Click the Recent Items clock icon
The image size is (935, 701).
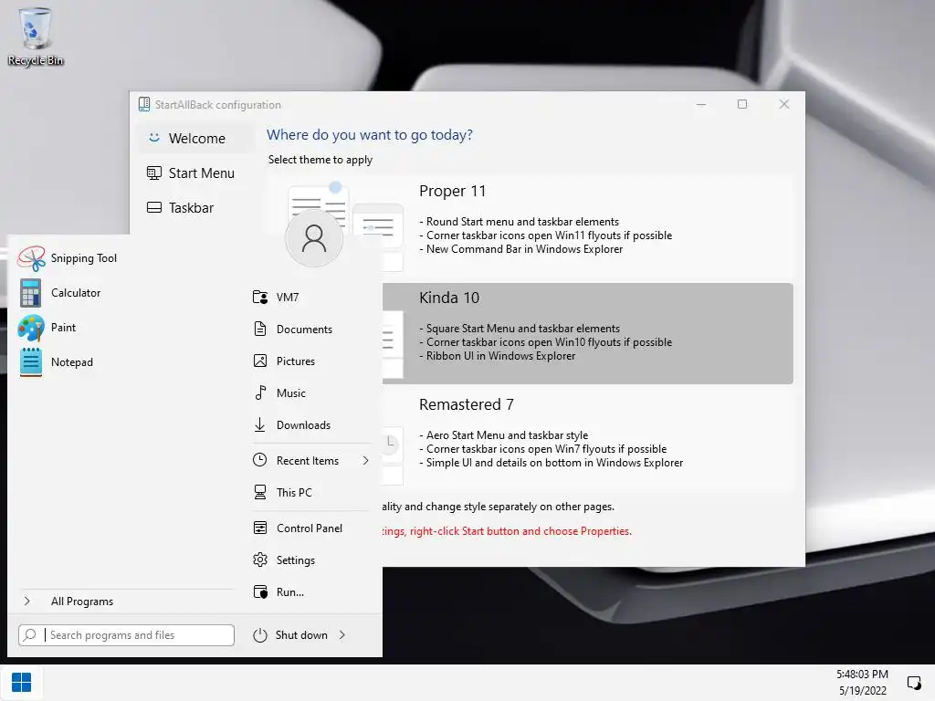pyautogui.click(x=260, y=460)
